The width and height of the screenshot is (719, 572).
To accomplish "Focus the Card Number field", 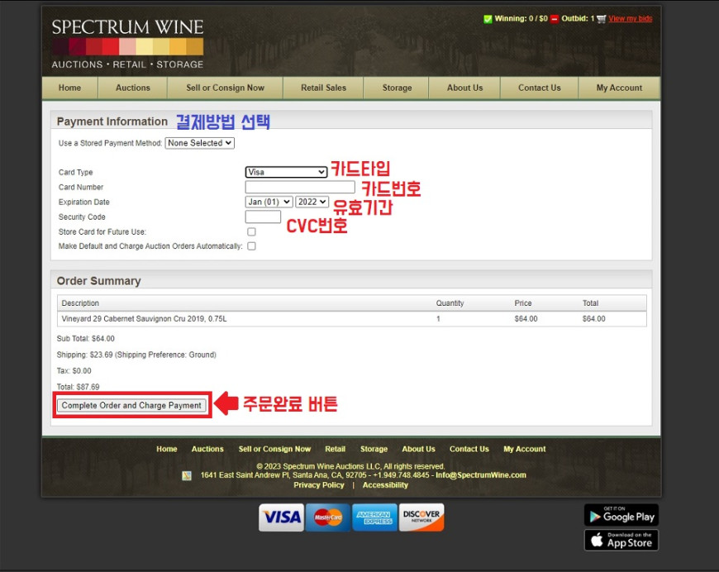I will [x=300, y=187].
